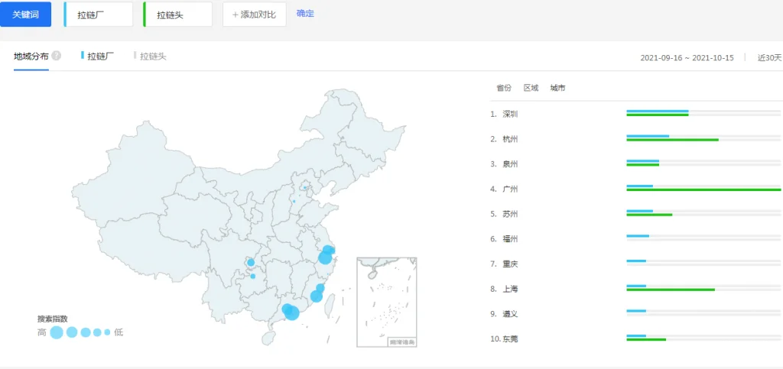This screenshot has width=783, height=369.
Task: Click the help icon beside 地域分布
Action: [x=57, y=57]
